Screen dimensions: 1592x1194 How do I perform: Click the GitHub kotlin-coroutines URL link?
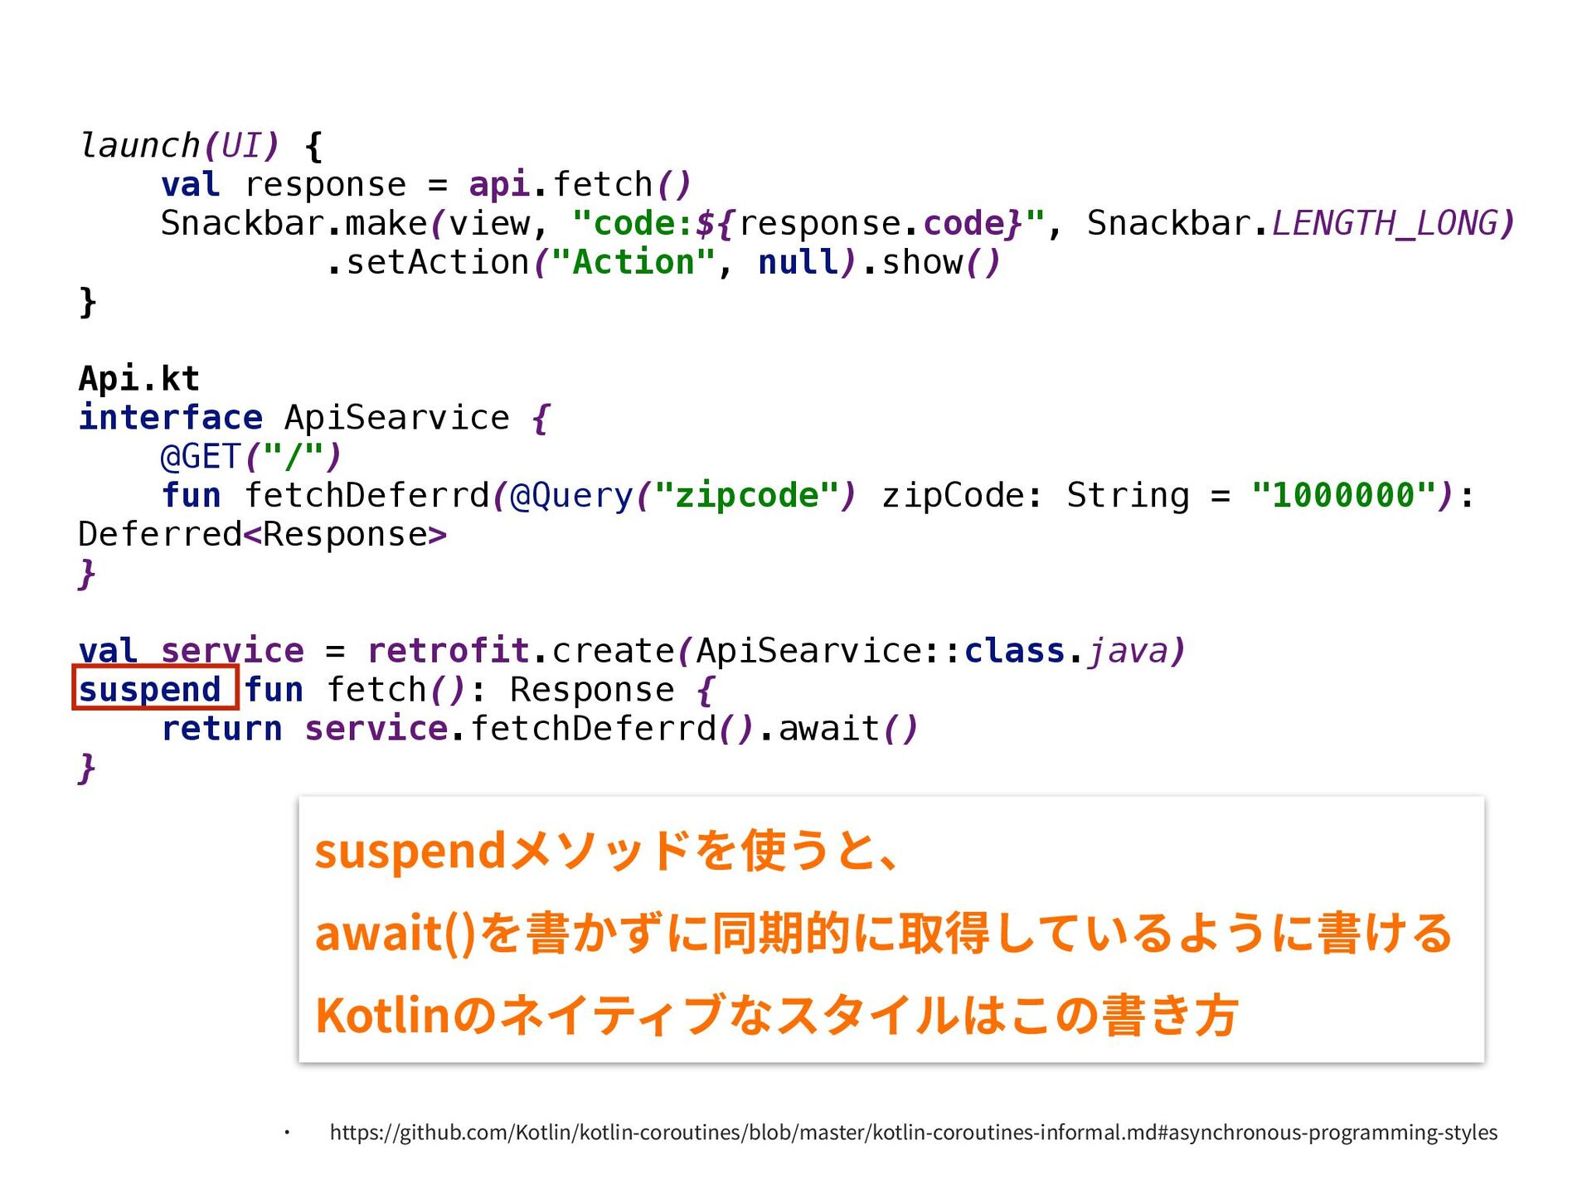[x=913, y=1132]
